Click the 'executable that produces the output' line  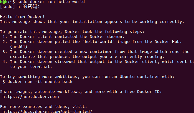[87, 57]
